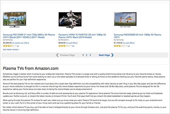Open Samsung PN63C8000 63-Inch product title

click(x=137, y=36)
